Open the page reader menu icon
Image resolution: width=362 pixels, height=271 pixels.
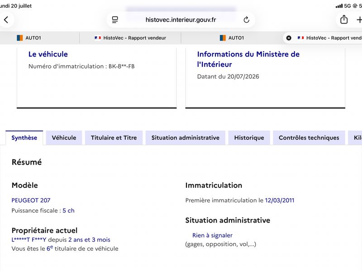[115, 20]
